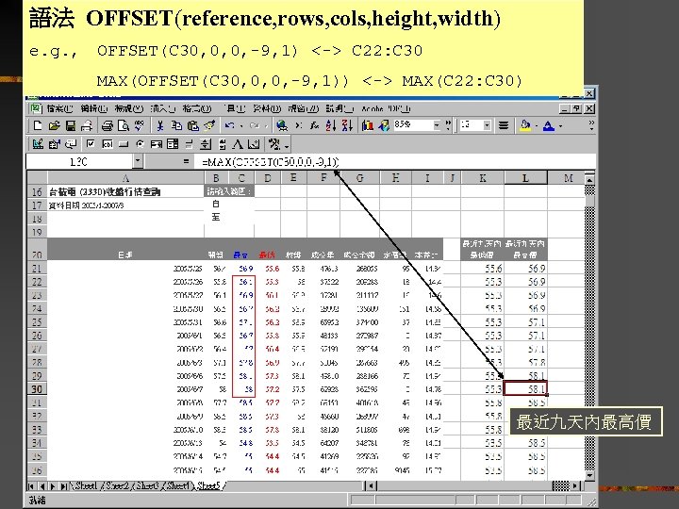Run the Spelling check icon

pos(139,125)
